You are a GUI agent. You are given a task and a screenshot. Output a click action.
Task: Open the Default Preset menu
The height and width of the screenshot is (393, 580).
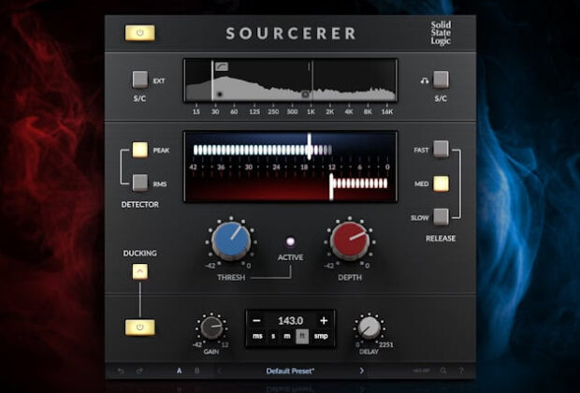pos(290,371)
